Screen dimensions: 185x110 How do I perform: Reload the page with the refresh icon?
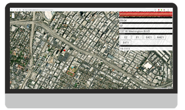coord(17,10)
